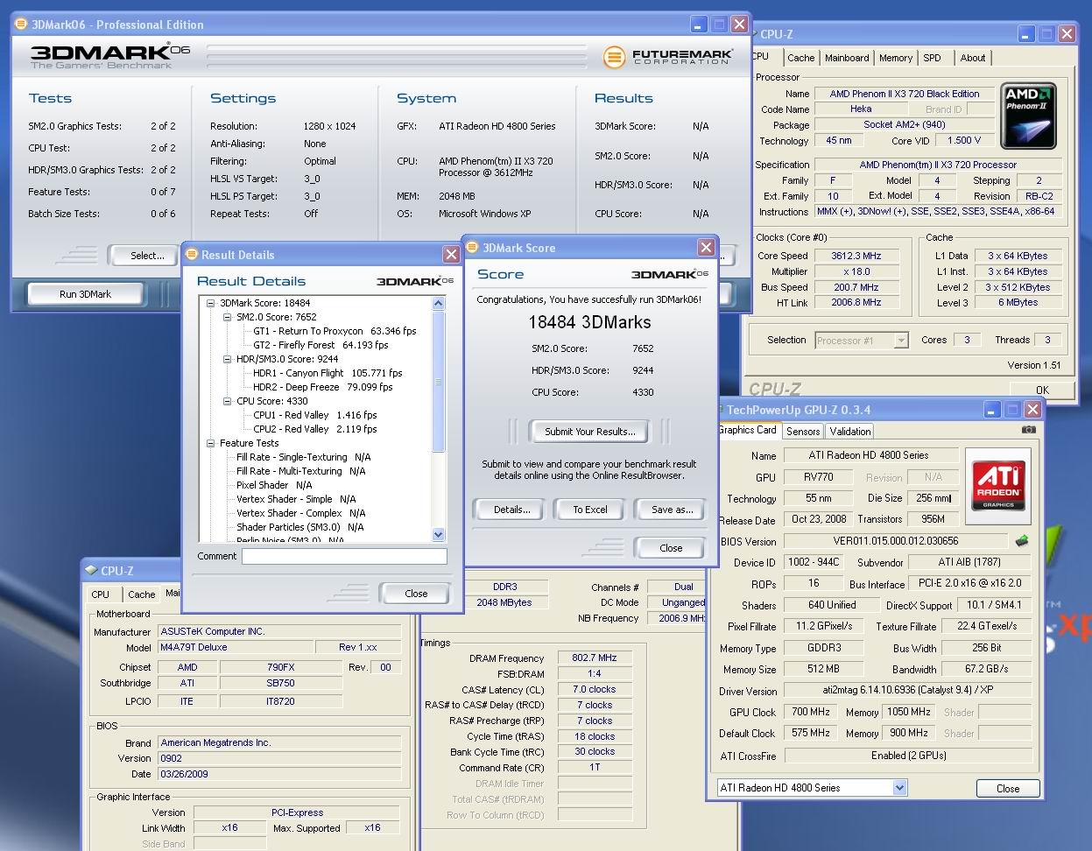Open the GPU-Z graphics card selection dropdown
Viewport: 1092px width, 851px height.
(899, 788)
